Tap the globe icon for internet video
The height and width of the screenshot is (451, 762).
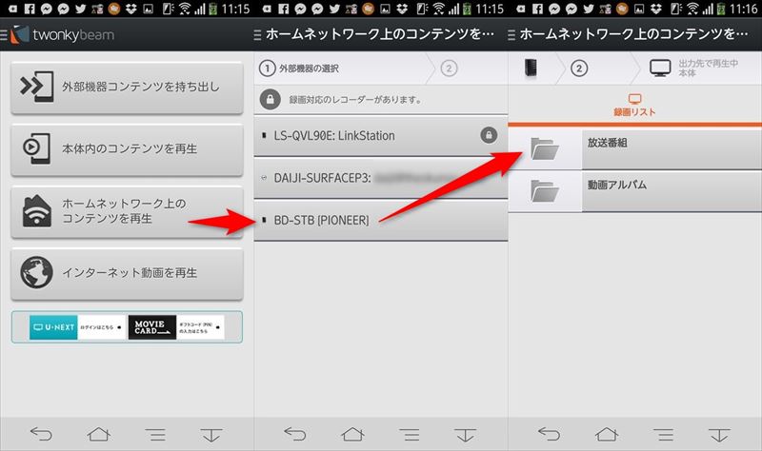click(x=36, y=273)
